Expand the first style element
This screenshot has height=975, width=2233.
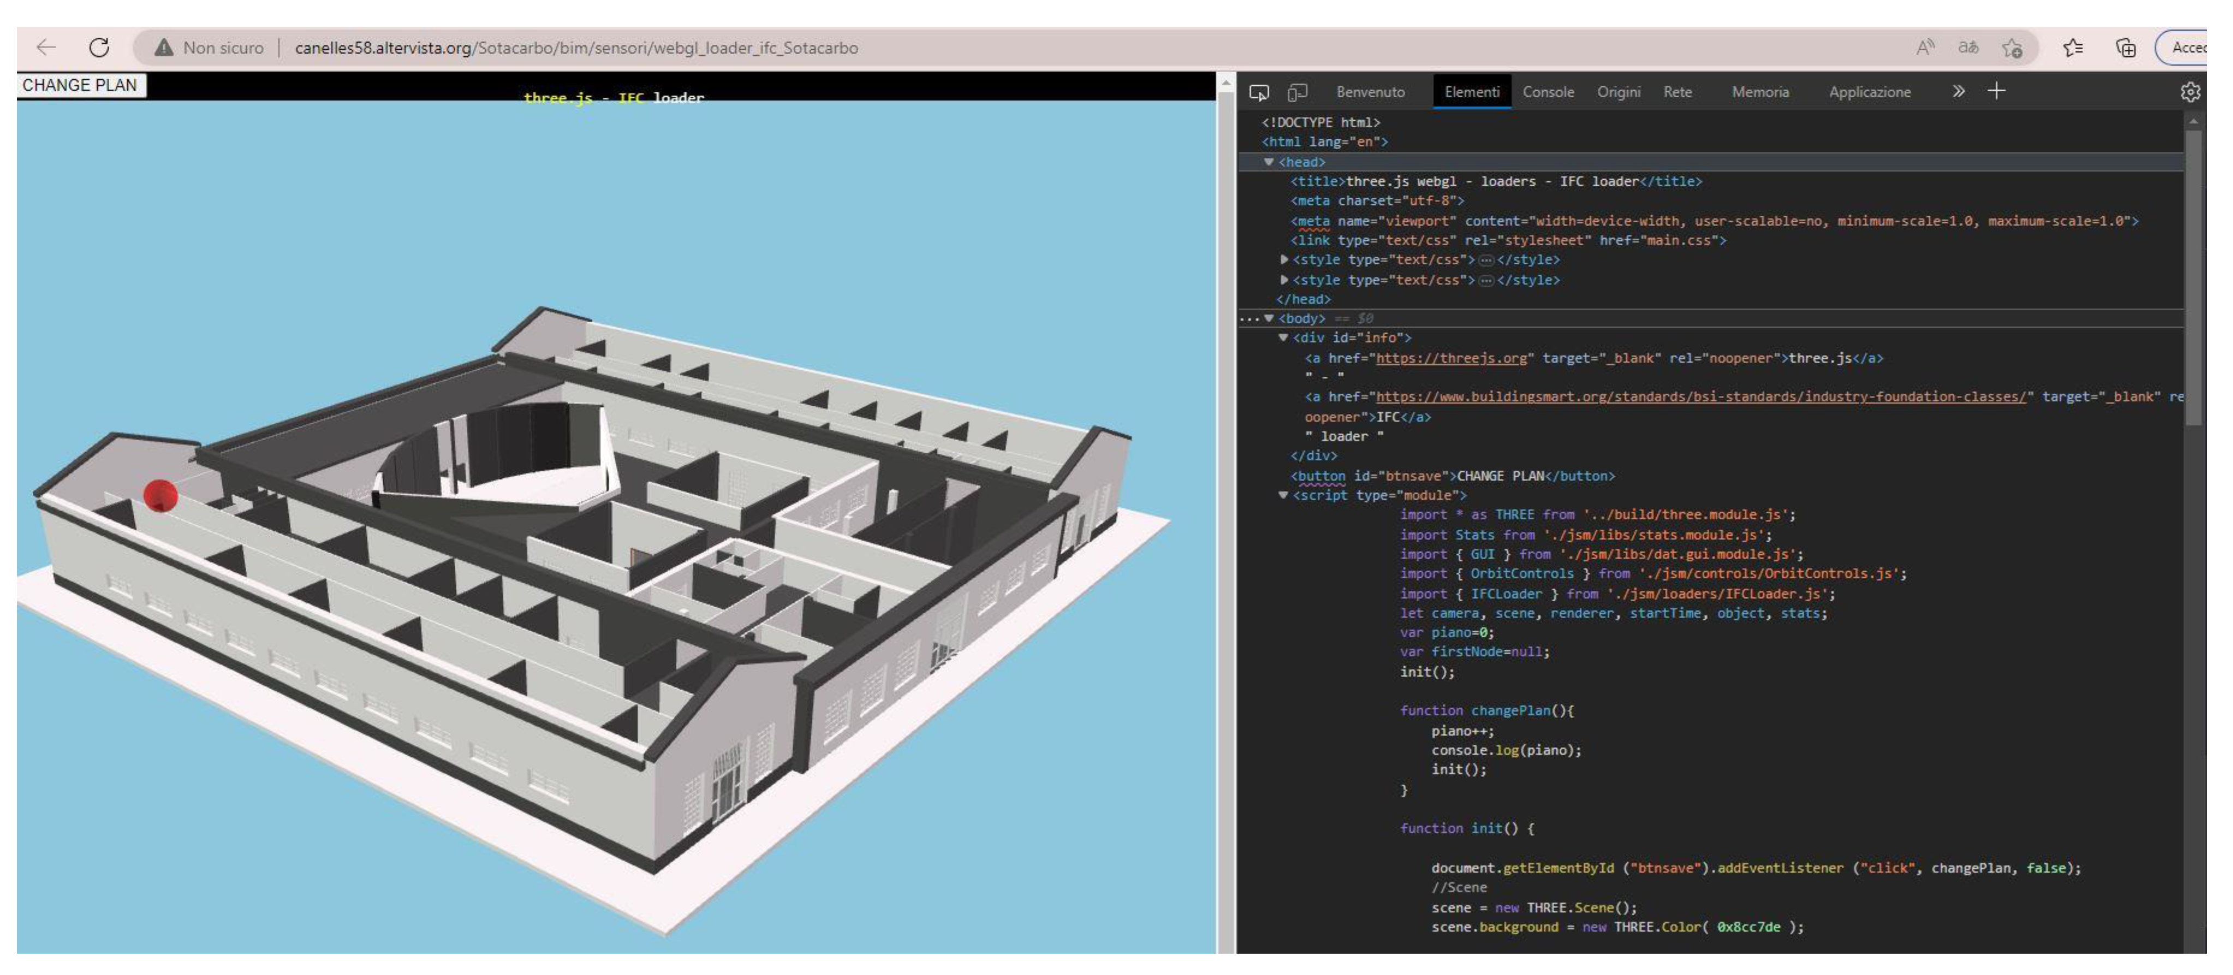pyautogui.click(x=1284, y=259)
